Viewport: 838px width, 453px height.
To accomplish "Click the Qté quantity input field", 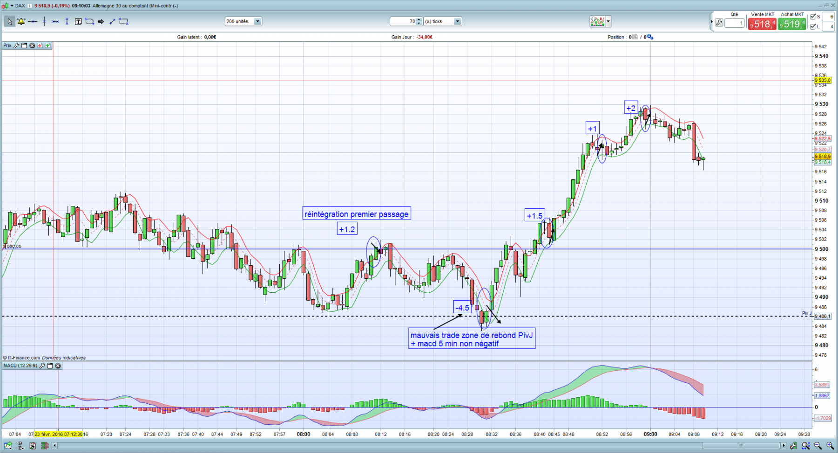I will tap(735, 23).
